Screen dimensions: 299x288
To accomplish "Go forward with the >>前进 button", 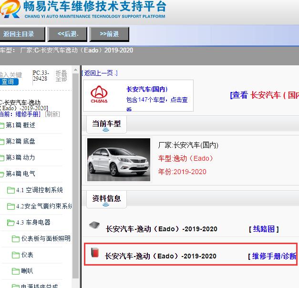I will (x=109, y=34).
